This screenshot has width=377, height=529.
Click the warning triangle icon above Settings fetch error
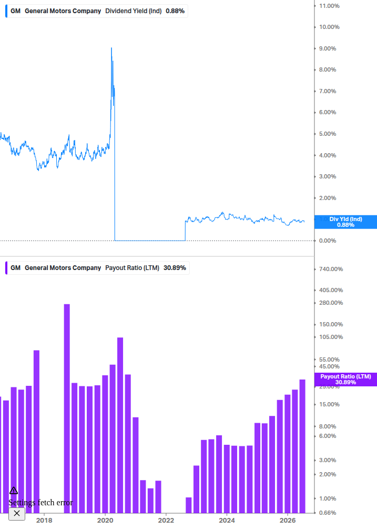14,491
